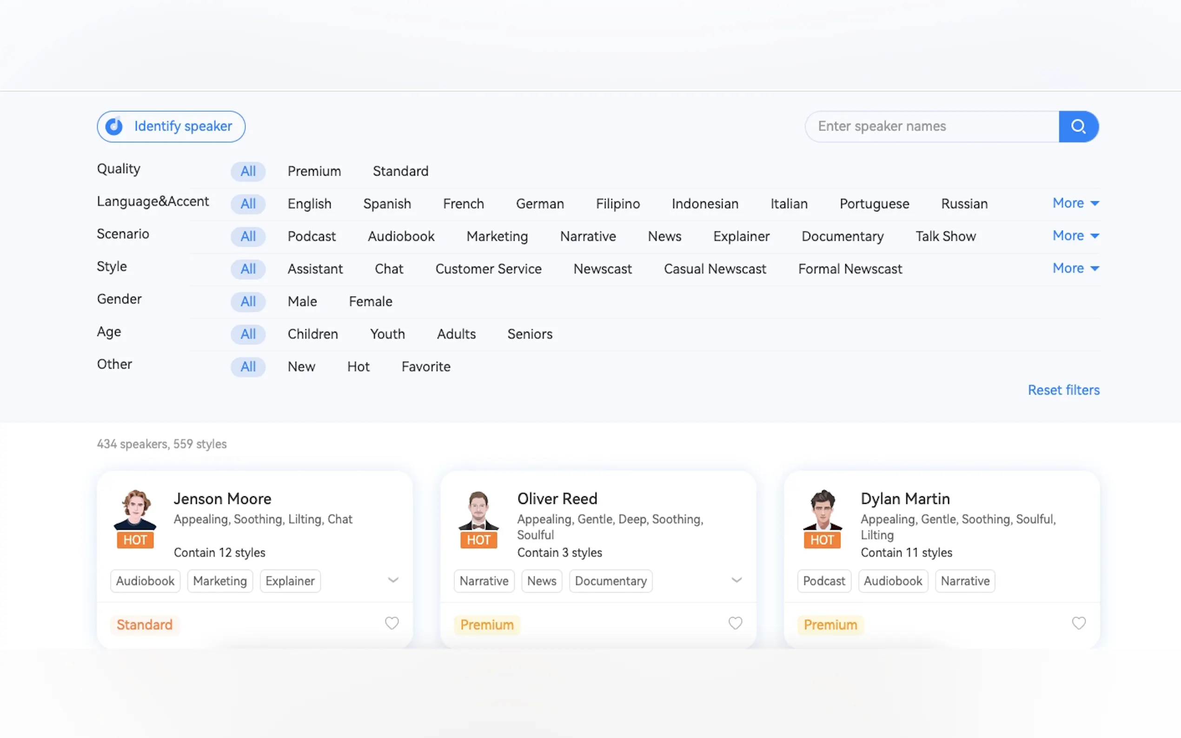This screenshot has height=738, width=1181.
Task: Expand More options in Scenario row
Action: point(1075,236)
